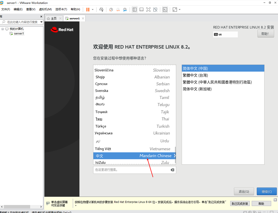Close the yellow install hint bar
The height and width of the screenshot is (213, 278).
pyautogui.click(x=275, y=200)
